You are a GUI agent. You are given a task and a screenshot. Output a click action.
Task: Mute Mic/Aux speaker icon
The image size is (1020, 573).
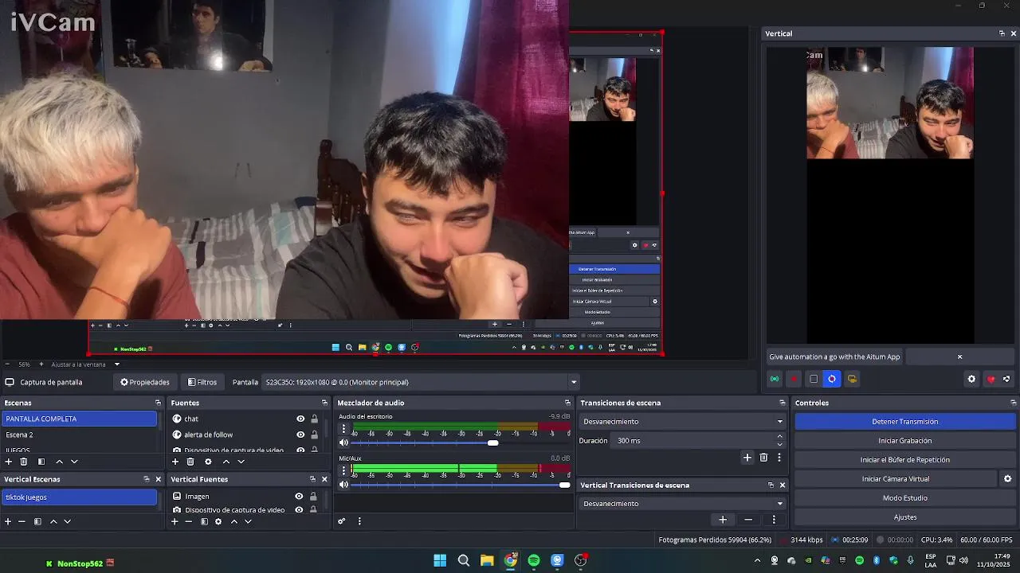344,485
